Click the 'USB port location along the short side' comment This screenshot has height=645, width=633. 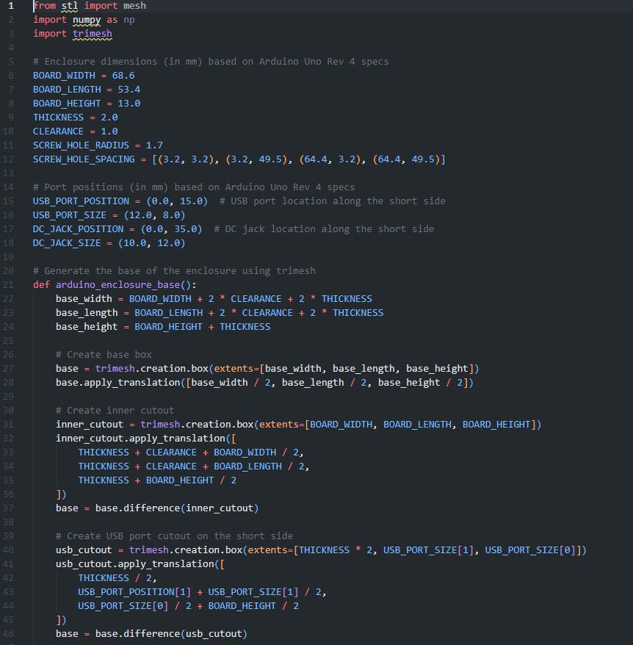[333, 201]
